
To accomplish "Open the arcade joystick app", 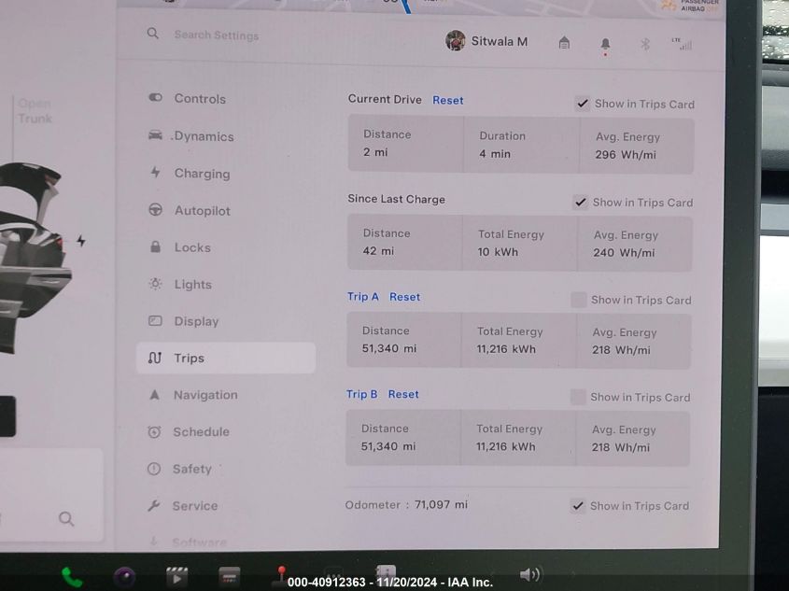I will pyautogui.click(x=280, y=575).
